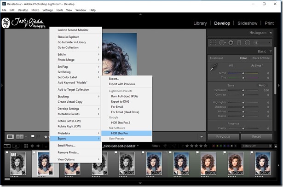Open the Filters Off dropdown
Viewport: 283px width, 187px height.
pos(256,146)
